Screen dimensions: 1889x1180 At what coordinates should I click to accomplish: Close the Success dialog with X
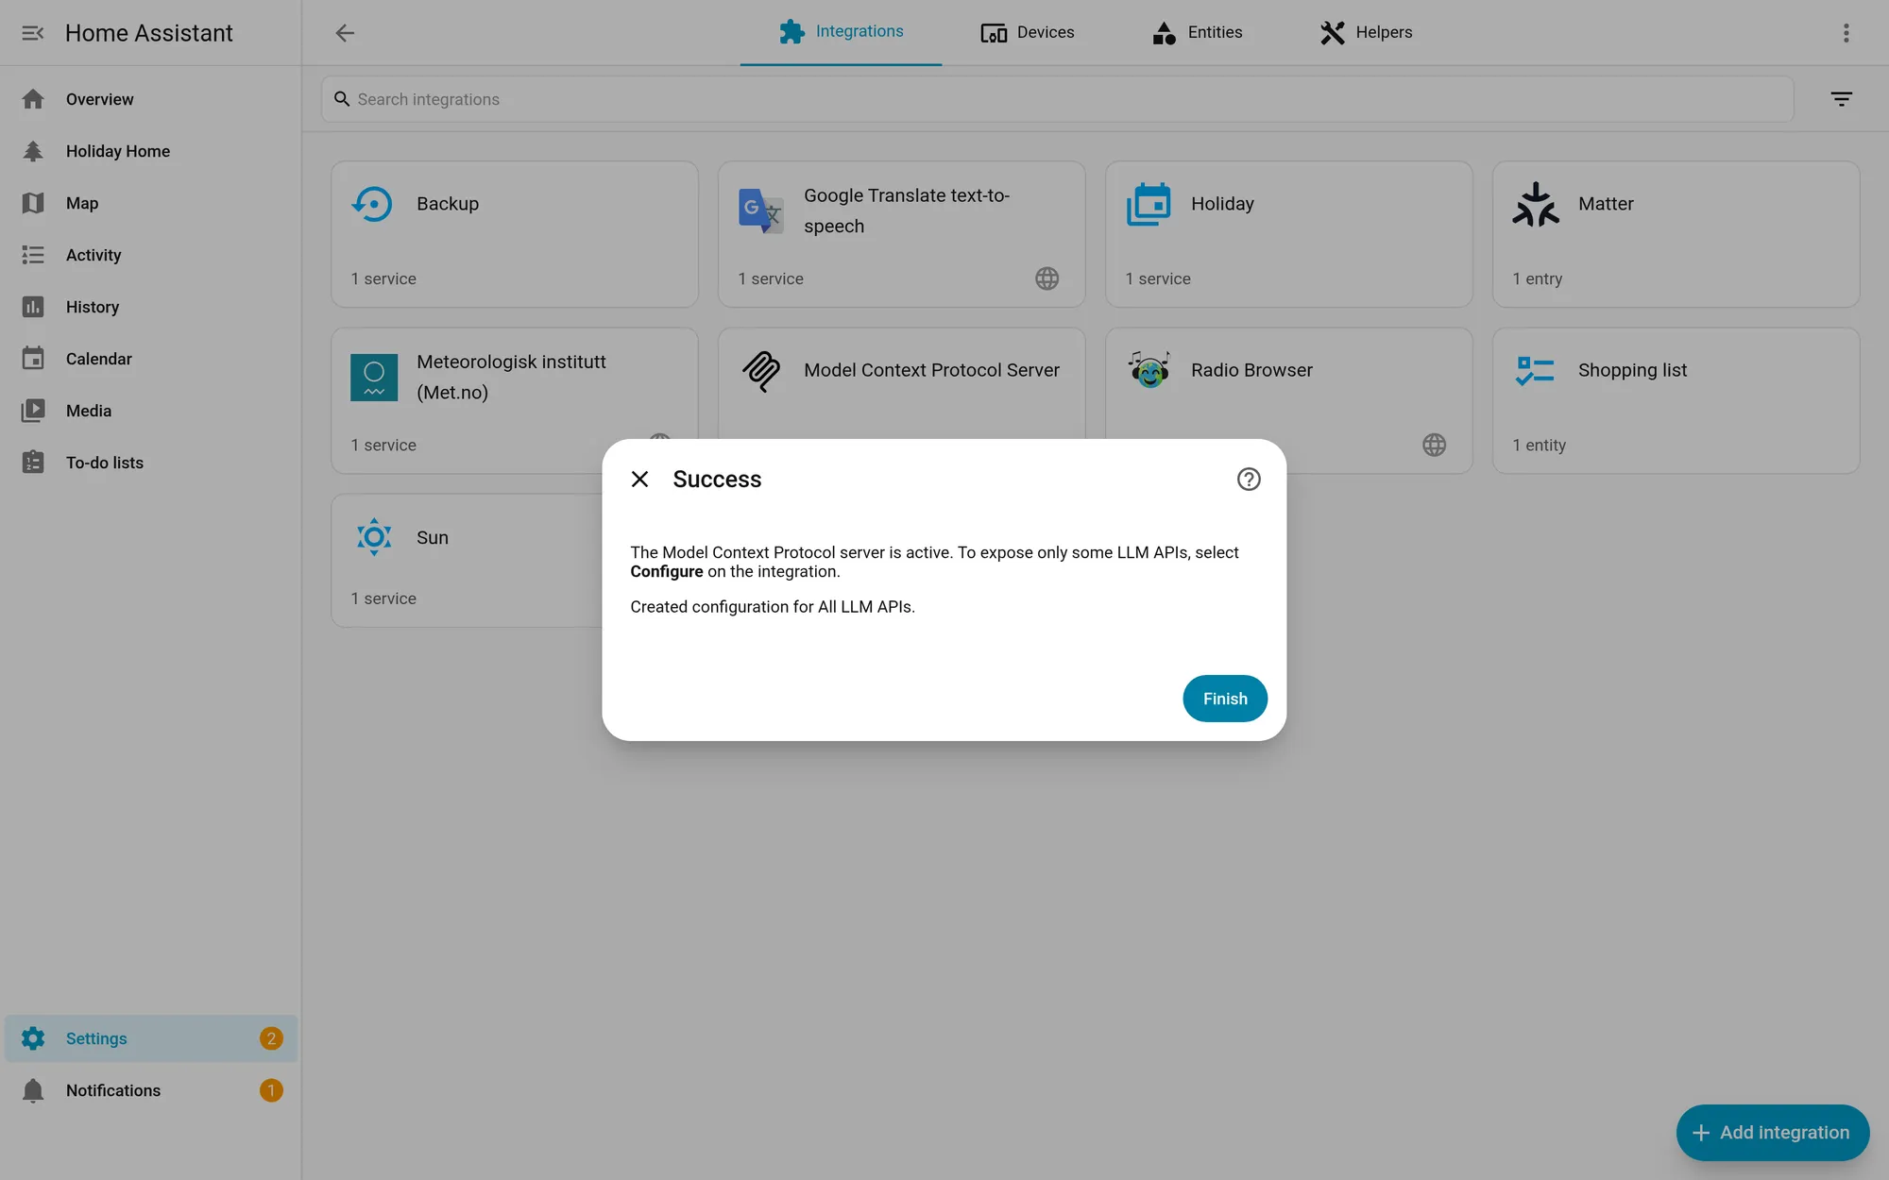pos(639,480)
